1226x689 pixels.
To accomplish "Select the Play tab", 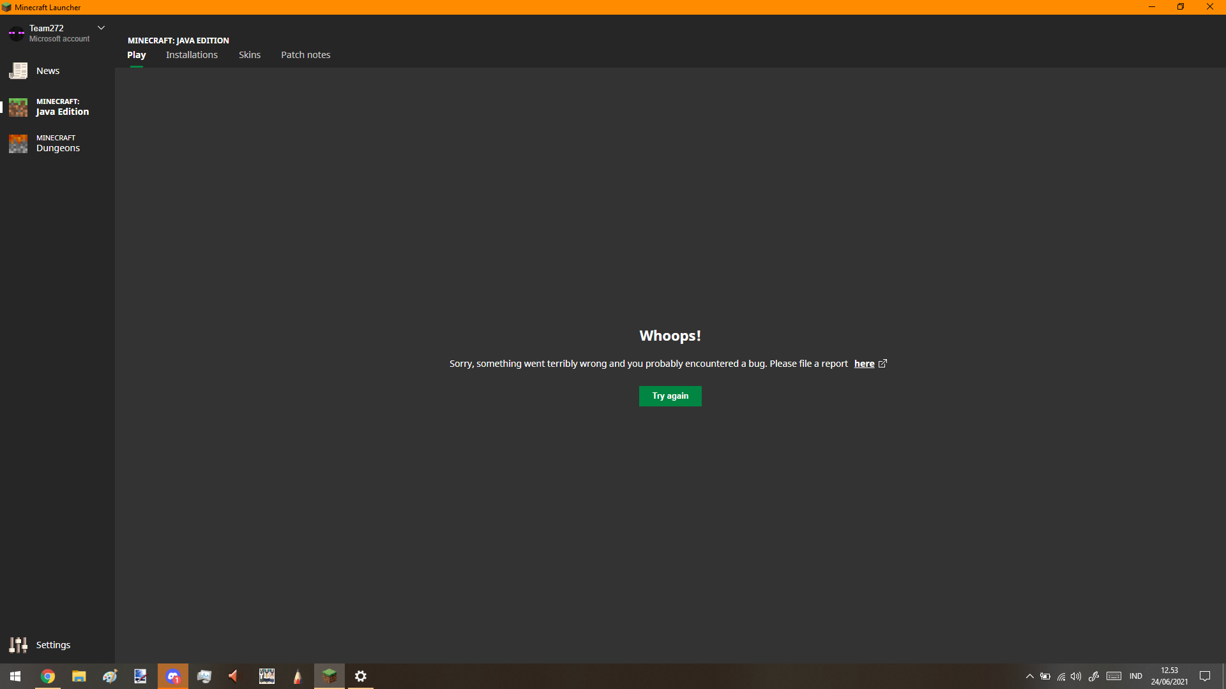I will 136,55.
